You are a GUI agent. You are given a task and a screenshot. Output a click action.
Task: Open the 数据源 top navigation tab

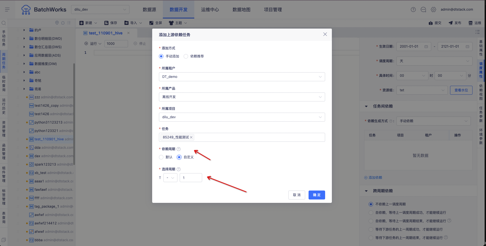149,10
